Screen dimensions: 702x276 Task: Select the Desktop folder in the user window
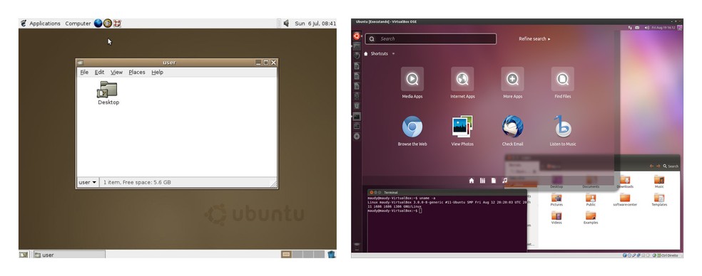(108, 93)
